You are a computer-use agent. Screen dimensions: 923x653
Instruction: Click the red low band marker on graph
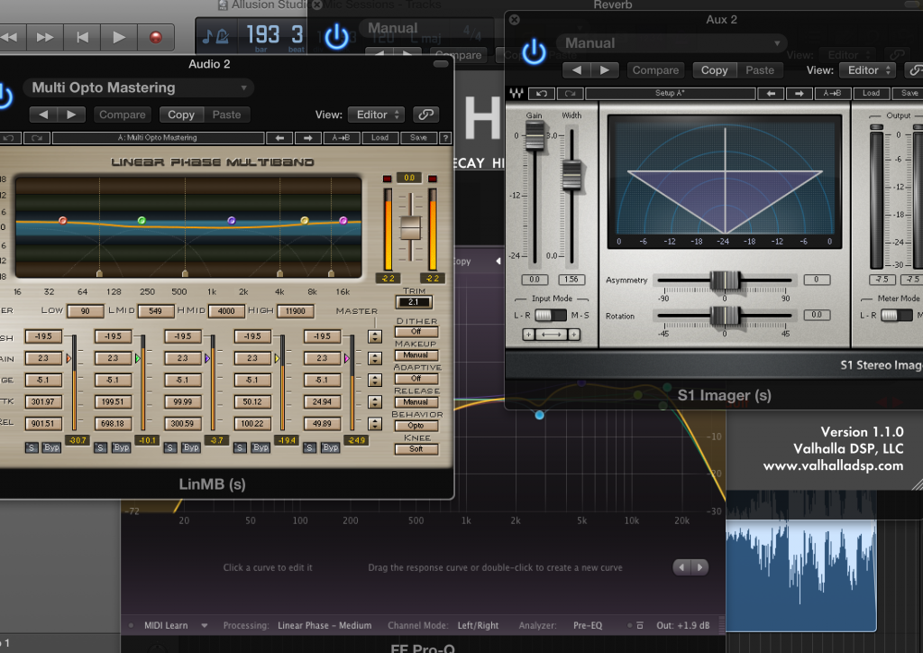62,220
